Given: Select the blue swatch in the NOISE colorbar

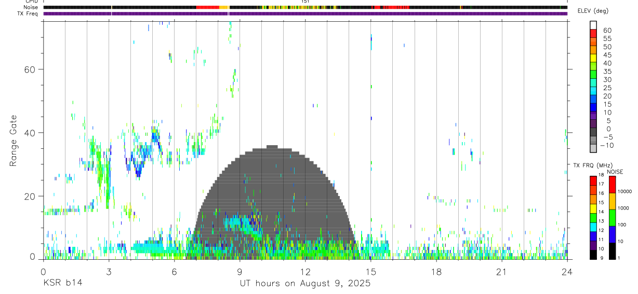Looking at the screenshot, I should pyautogui.click(x=612, y=234).
